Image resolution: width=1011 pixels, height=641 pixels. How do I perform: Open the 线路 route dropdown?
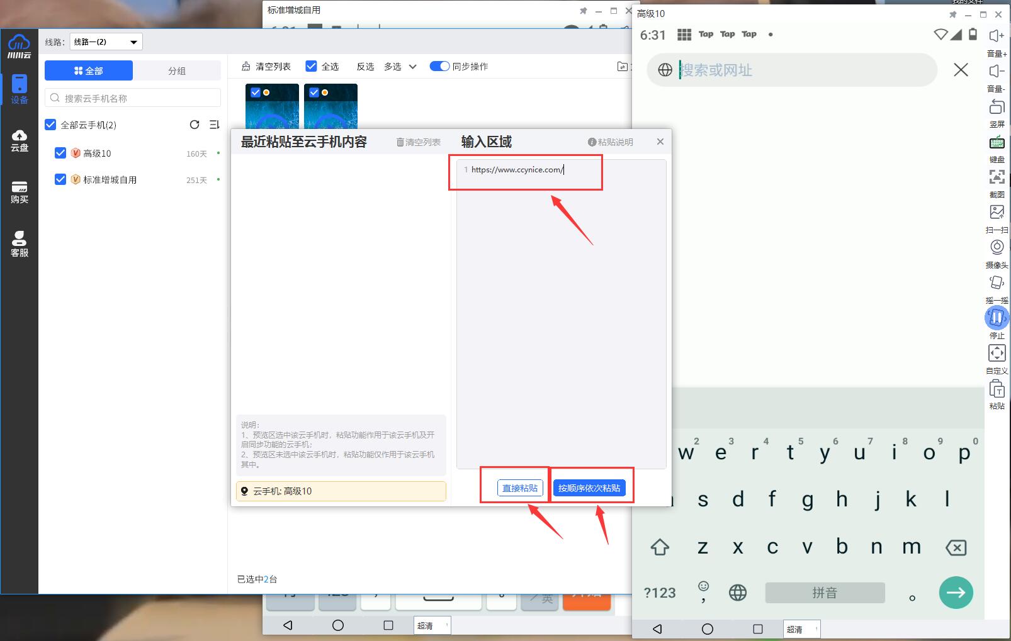point(106,42)
